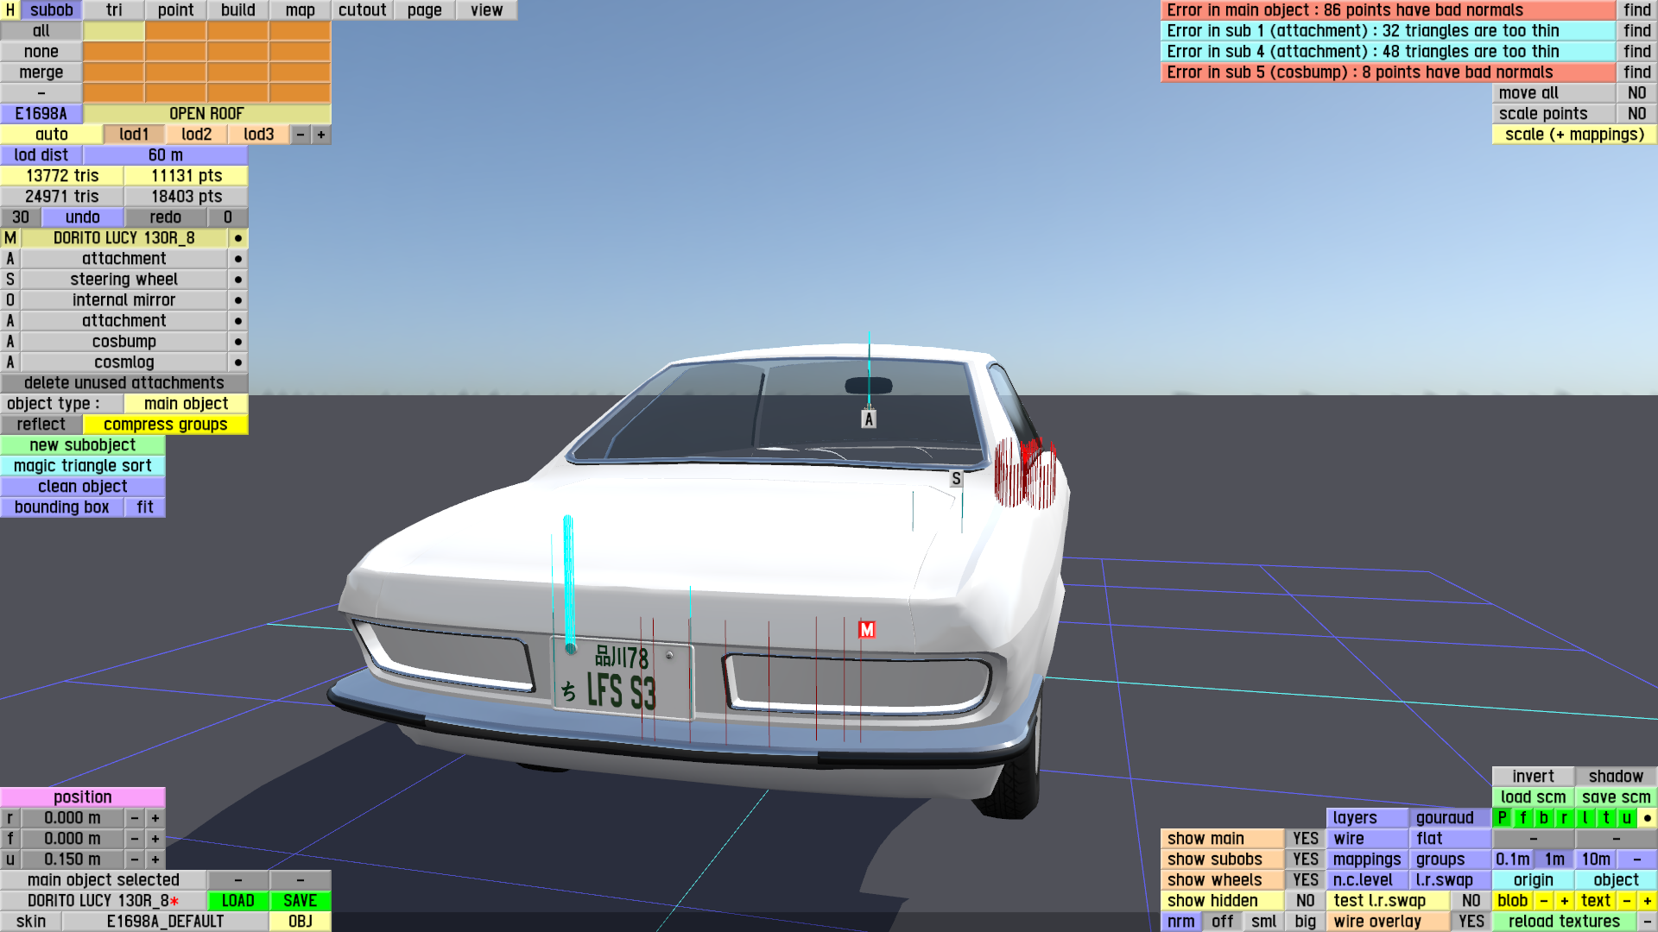Click magic triangle sort button
The image size is (1658, 932).
coord(83,466)
